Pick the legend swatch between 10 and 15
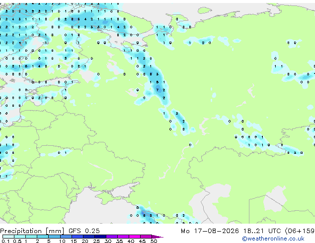This screenshot has width=315, height=243. pyautogui.click(x=66, y=237)
